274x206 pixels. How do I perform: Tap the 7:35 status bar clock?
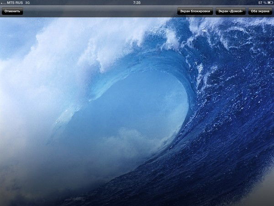(x=137, y=3)
